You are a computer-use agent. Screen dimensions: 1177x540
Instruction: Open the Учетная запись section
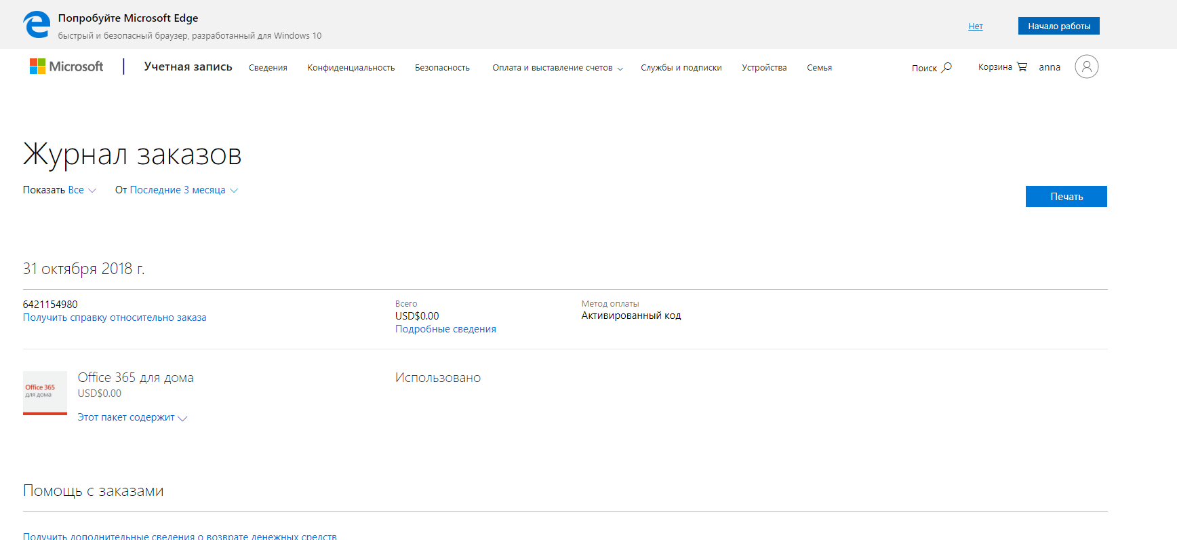point(188,66)
